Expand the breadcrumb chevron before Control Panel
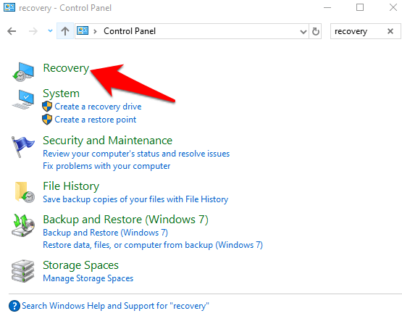402x316 pixels. [x=96, y=31]
